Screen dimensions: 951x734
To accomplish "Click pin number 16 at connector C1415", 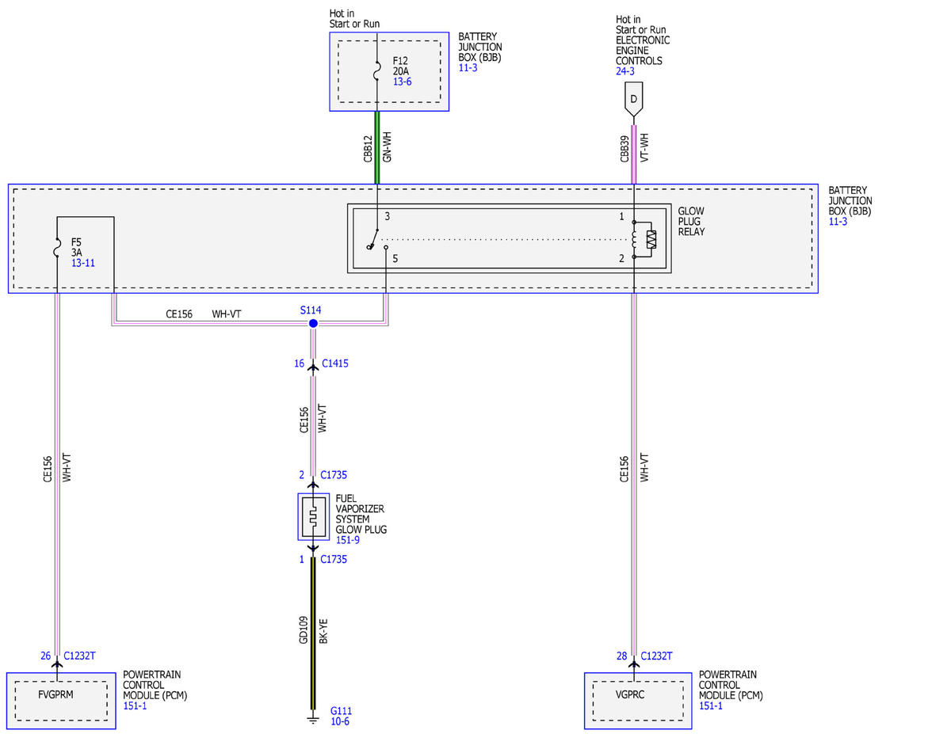I will 299,364.
